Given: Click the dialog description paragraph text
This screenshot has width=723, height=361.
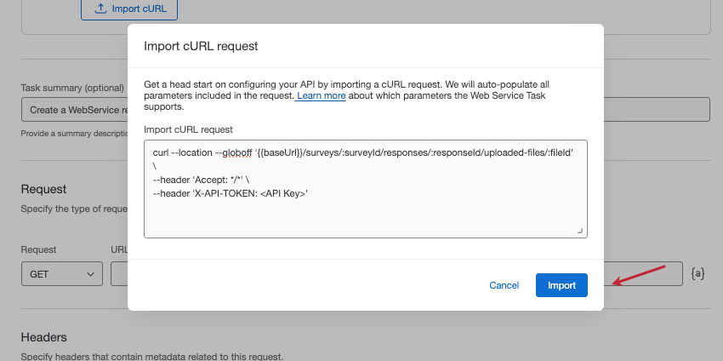Looking at the screenshot, I should [x=357, y=90].
